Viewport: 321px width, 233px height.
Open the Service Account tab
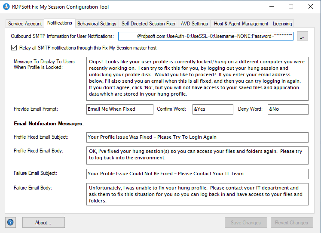[x=25, y=24]
